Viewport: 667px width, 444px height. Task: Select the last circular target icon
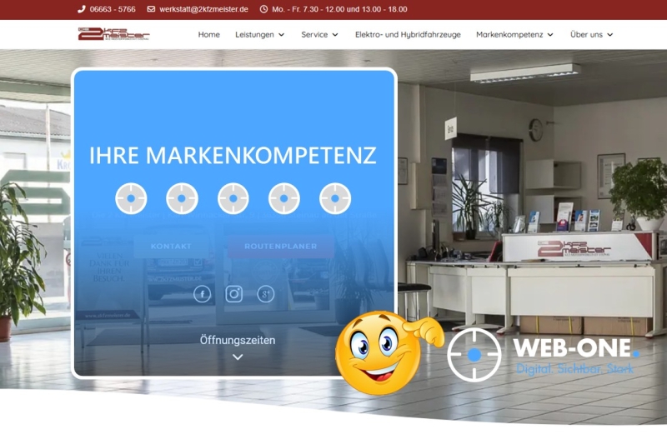point(335,198)
